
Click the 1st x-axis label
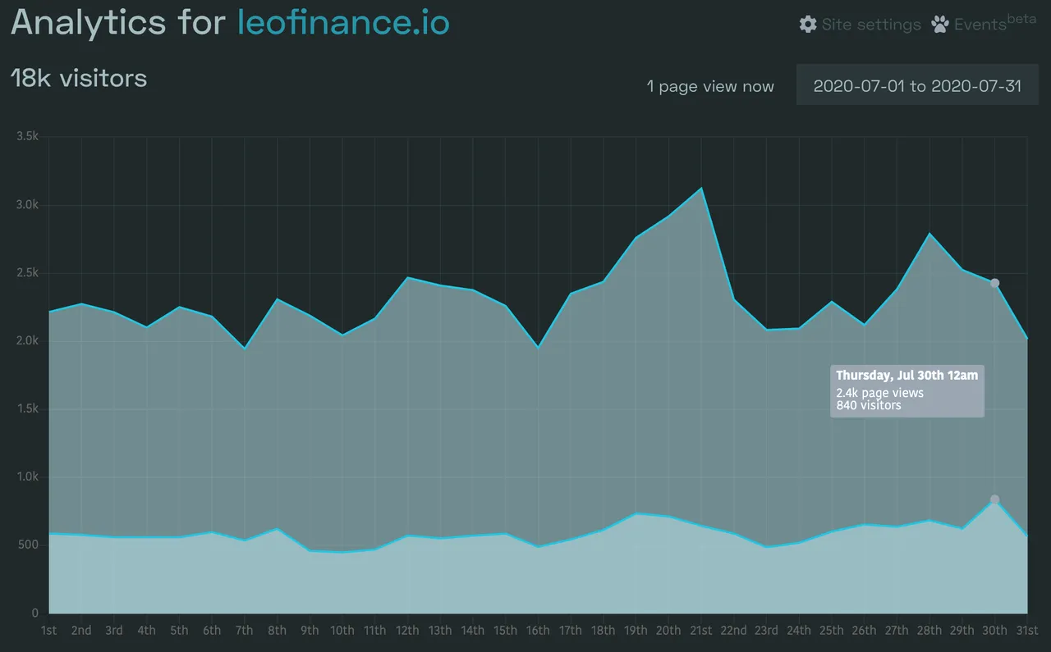tap(49, 630)
